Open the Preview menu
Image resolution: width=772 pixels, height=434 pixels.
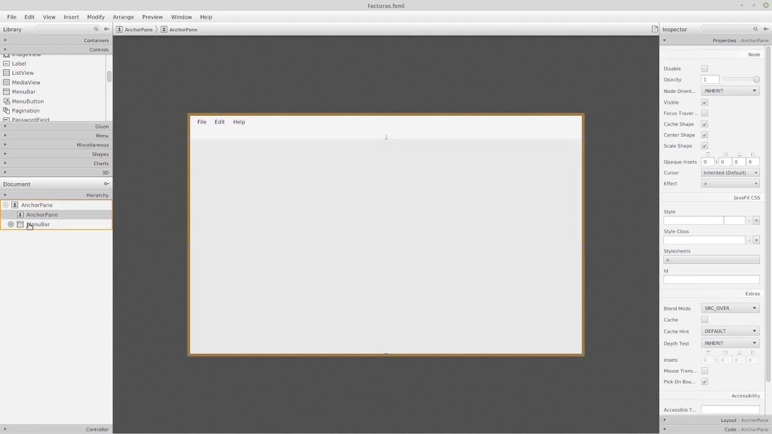point(152,17)
